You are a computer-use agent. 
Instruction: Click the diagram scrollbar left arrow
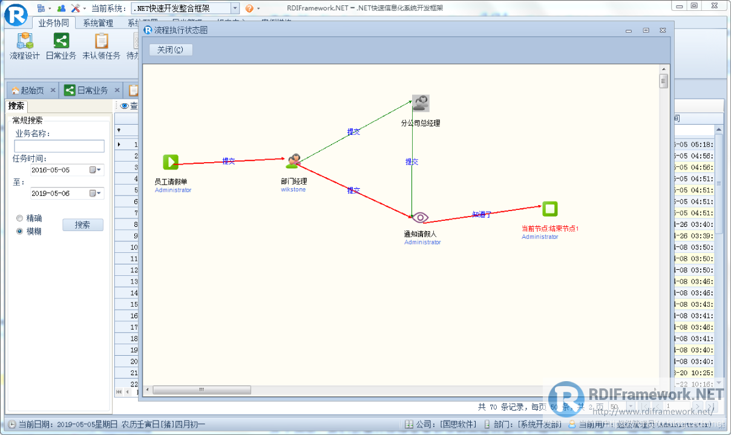click(148, 390)
